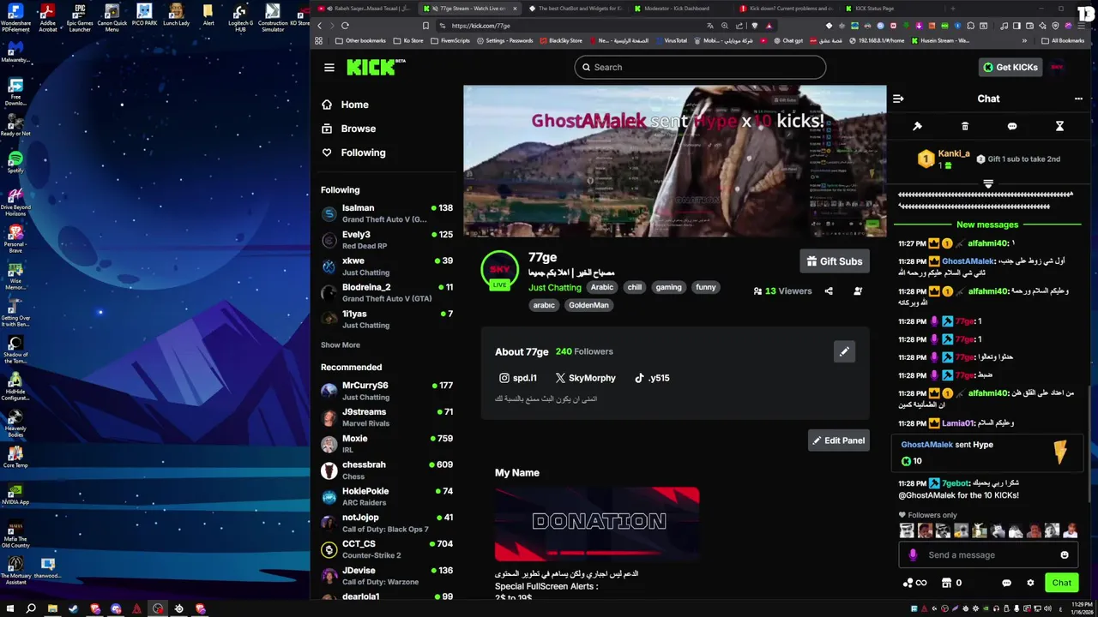Open spd.l1 Instagram link

click(x=518, y=378)
